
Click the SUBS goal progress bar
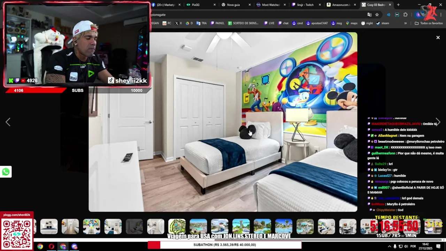pyautogui.click(x=77, y=90)
